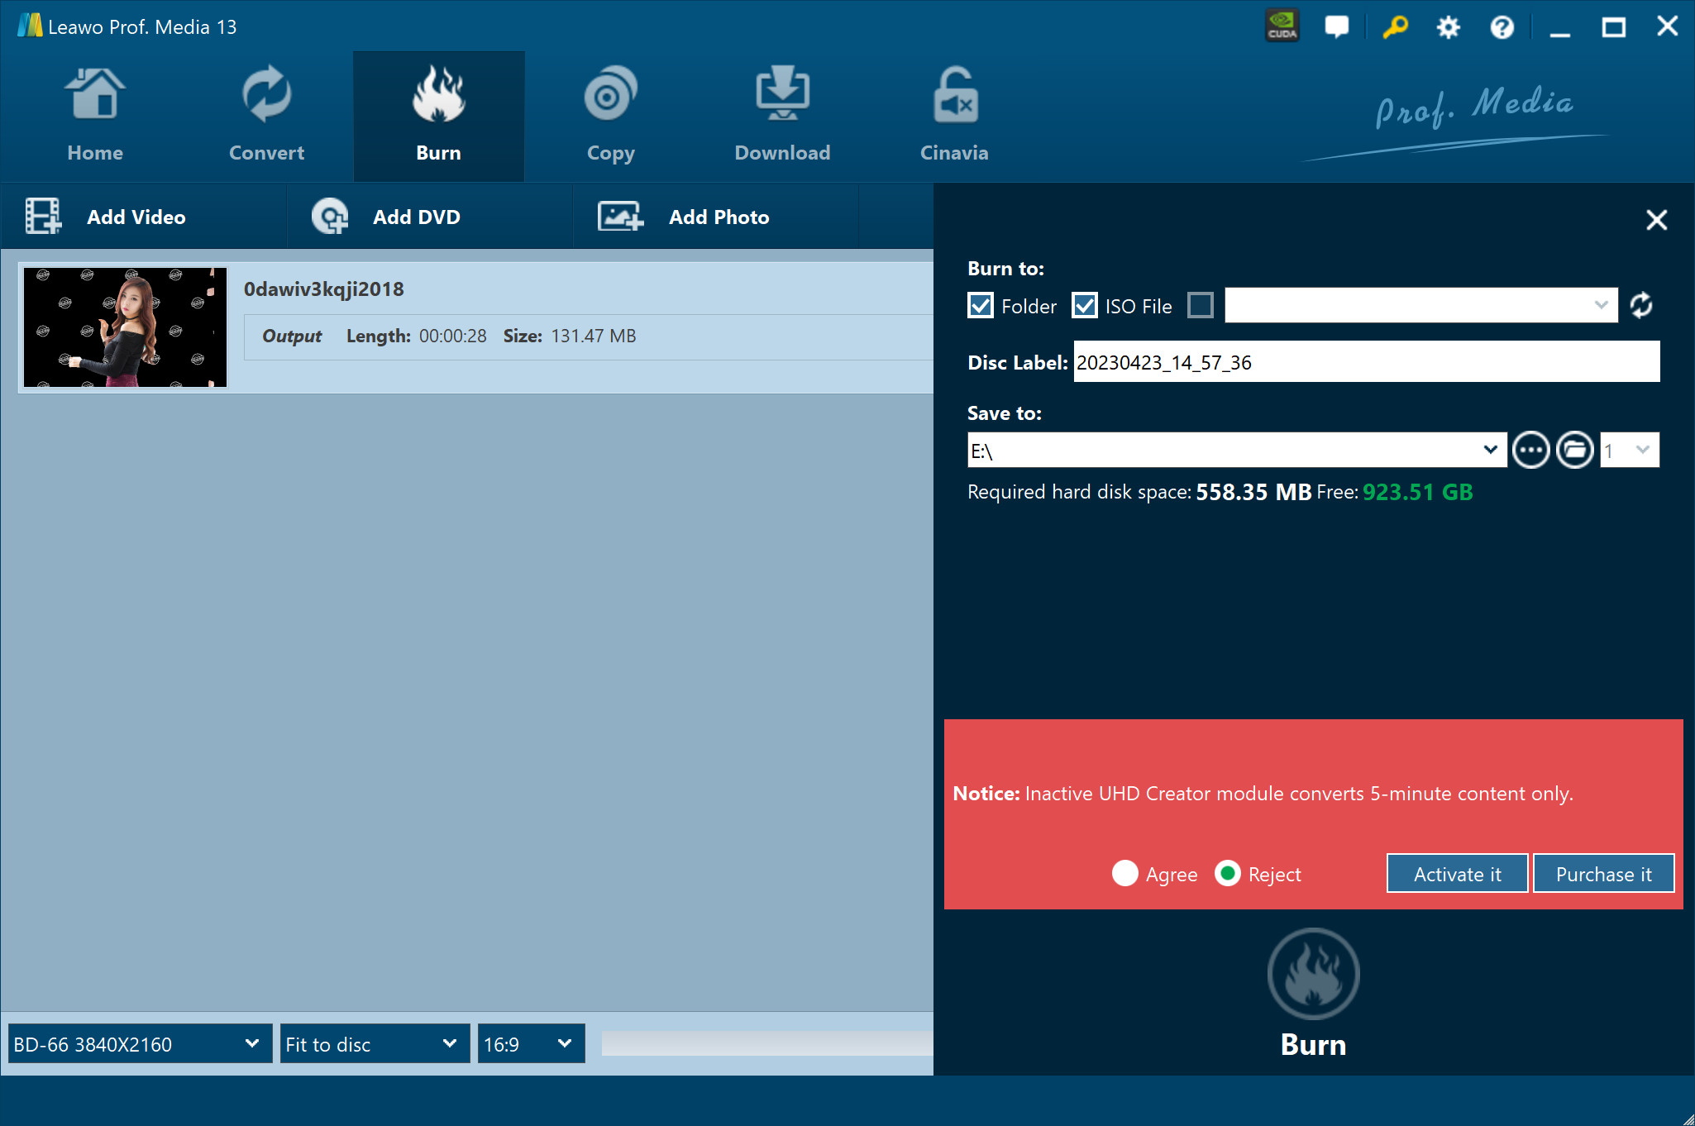Screen dimensions: 1695x1126
Task: Expand the BD-66 3840X2160 disc type dropdown
Action: (x=140, y=1044)
